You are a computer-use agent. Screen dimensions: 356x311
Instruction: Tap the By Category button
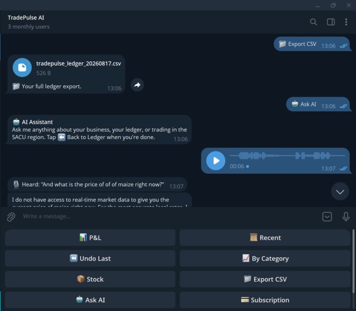coord(265,258)
